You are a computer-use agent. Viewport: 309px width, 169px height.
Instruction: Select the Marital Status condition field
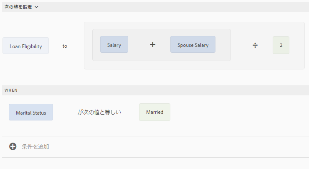pos(31,112)
